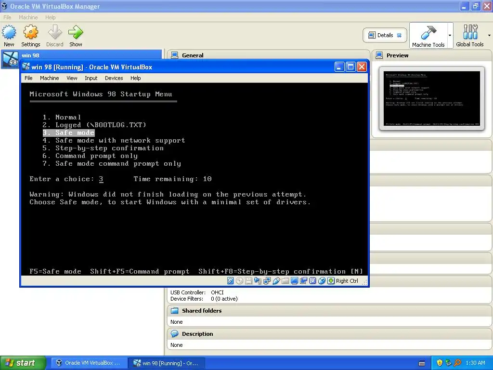Image resolution: width=493 pixels, height=370 pixels.
Task: Click the floppy disk status icon
Action: pos(248,281)
